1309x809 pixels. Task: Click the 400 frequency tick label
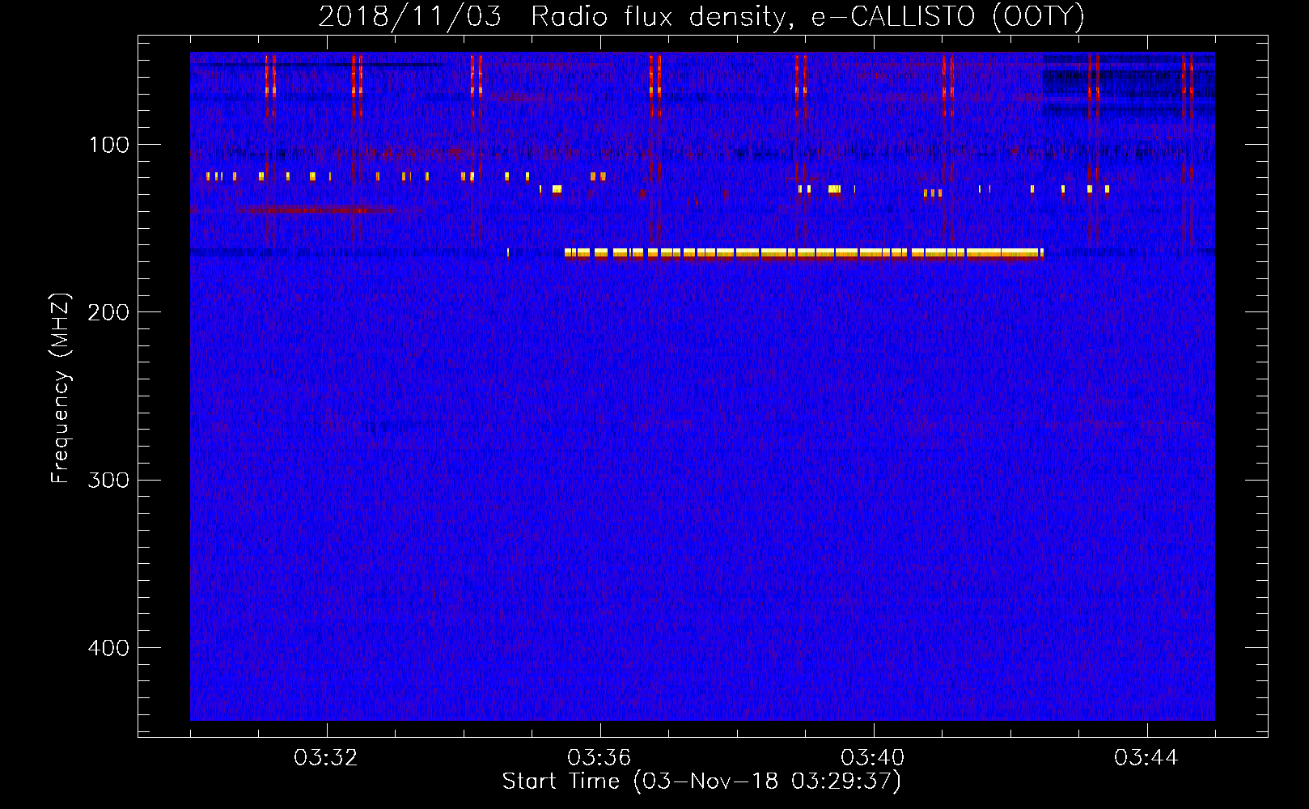[108, 648]
